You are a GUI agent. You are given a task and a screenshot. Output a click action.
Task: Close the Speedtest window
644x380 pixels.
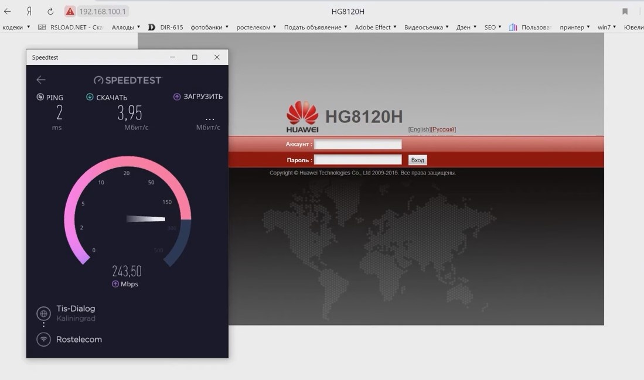(x=217, y=57)
